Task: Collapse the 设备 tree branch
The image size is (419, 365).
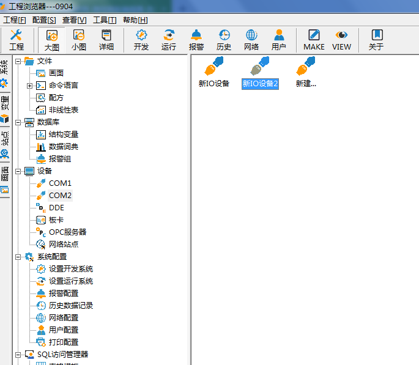Action: (x=18, y=171)
